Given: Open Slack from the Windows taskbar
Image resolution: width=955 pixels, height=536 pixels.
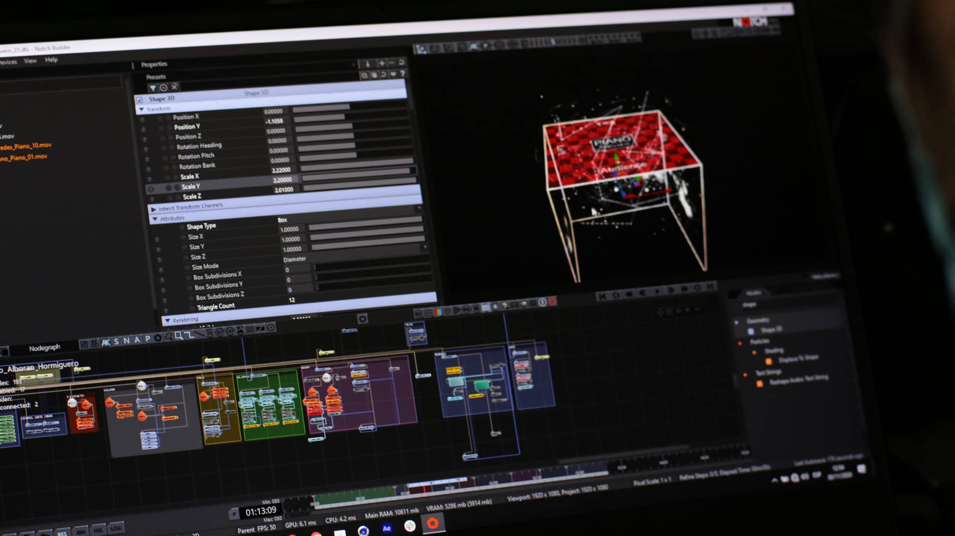Looking at the screenshot, I should pos(409,526).
